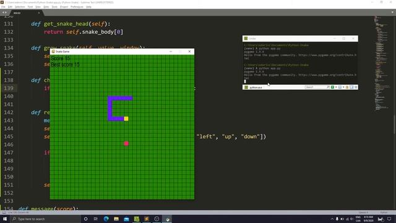
Task: Click the message function definition on line 154
Action: pyautogui.click(x=48, y=209)
